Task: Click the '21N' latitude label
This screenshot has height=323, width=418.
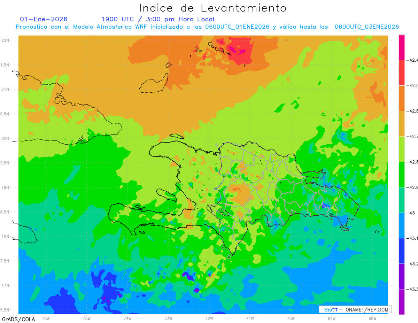Action: [x=5, y=89]
